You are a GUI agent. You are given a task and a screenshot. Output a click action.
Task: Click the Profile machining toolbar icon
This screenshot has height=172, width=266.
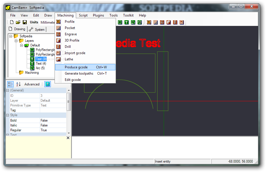tap(149, 22)
